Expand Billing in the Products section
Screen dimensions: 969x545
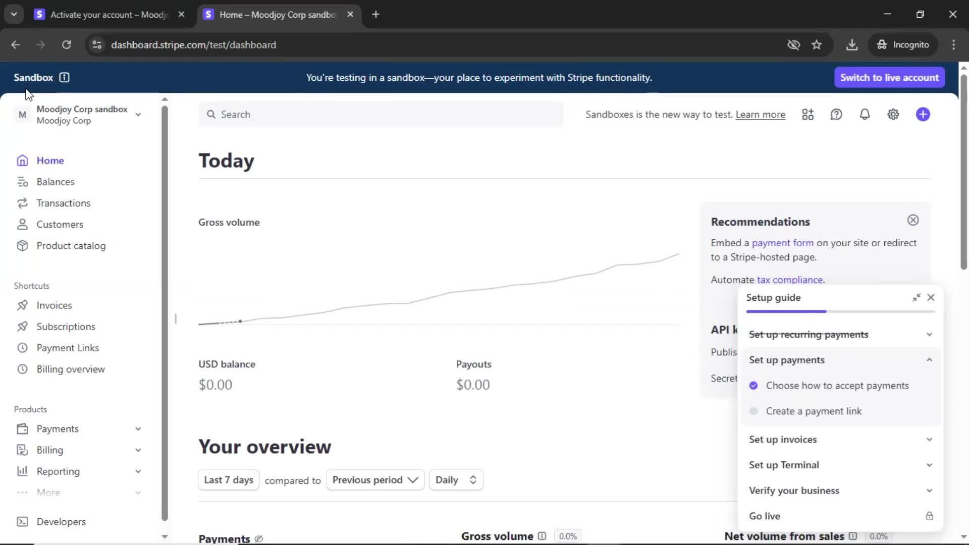[x=138, y=450]
